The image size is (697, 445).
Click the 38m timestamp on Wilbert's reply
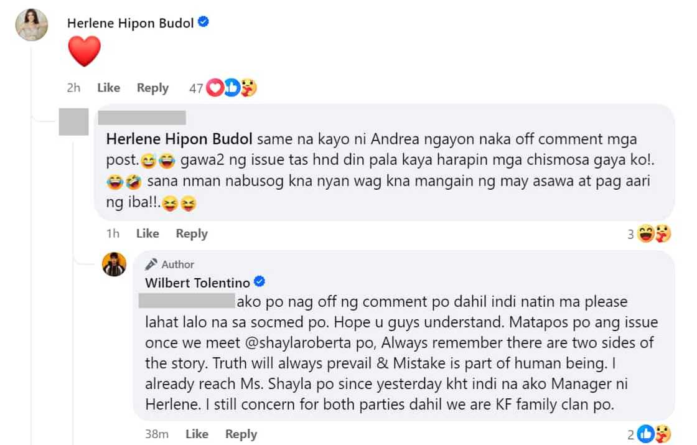(x=156, y=434)
